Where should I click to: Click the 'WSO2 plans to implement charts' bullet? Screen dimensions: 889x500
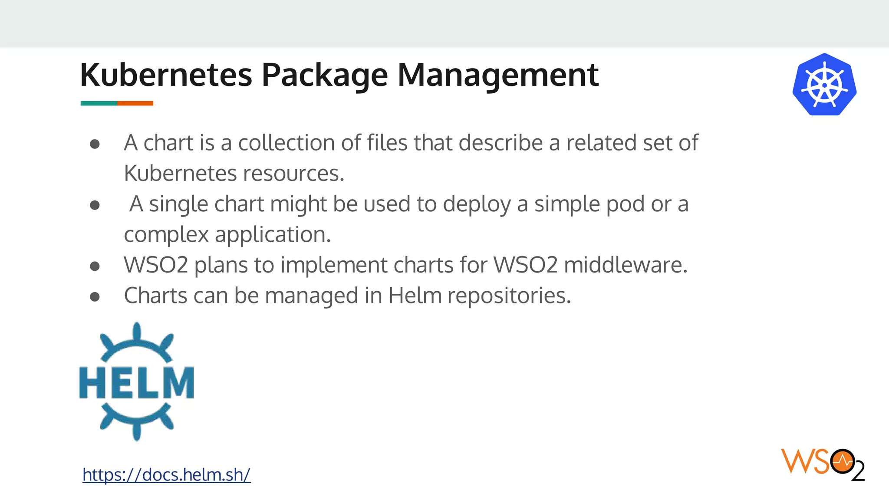pyautogui.click(x=405, y=265)
